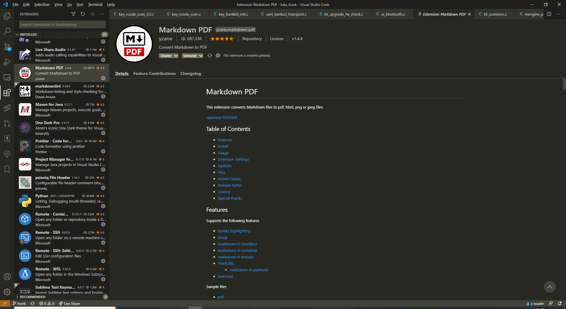Viewport: 566px width, 309px height.
Task: Click the Uninstall button
Action: (x=190, y=56)
